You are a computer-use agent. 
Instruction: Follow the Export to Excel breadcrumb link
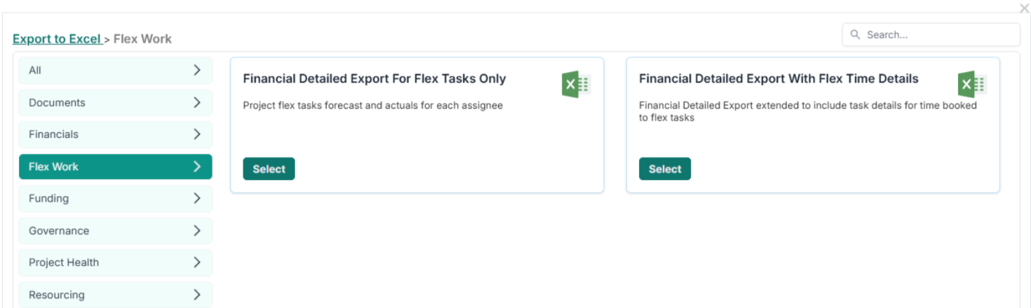pos(57,39)
